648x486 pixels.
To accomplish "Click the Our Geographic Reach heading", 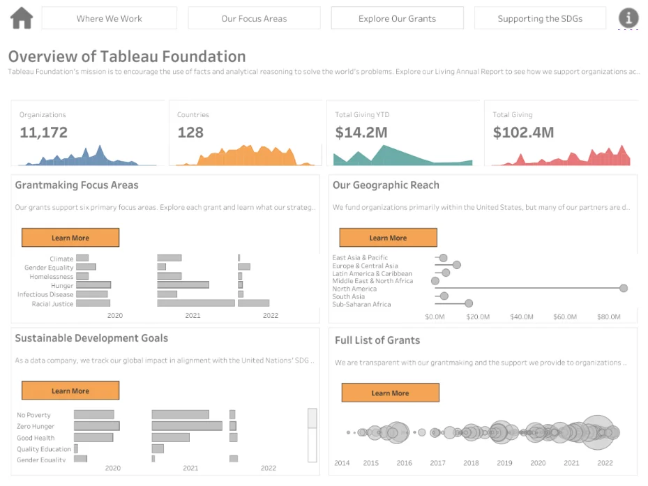I will pos(386,185).
